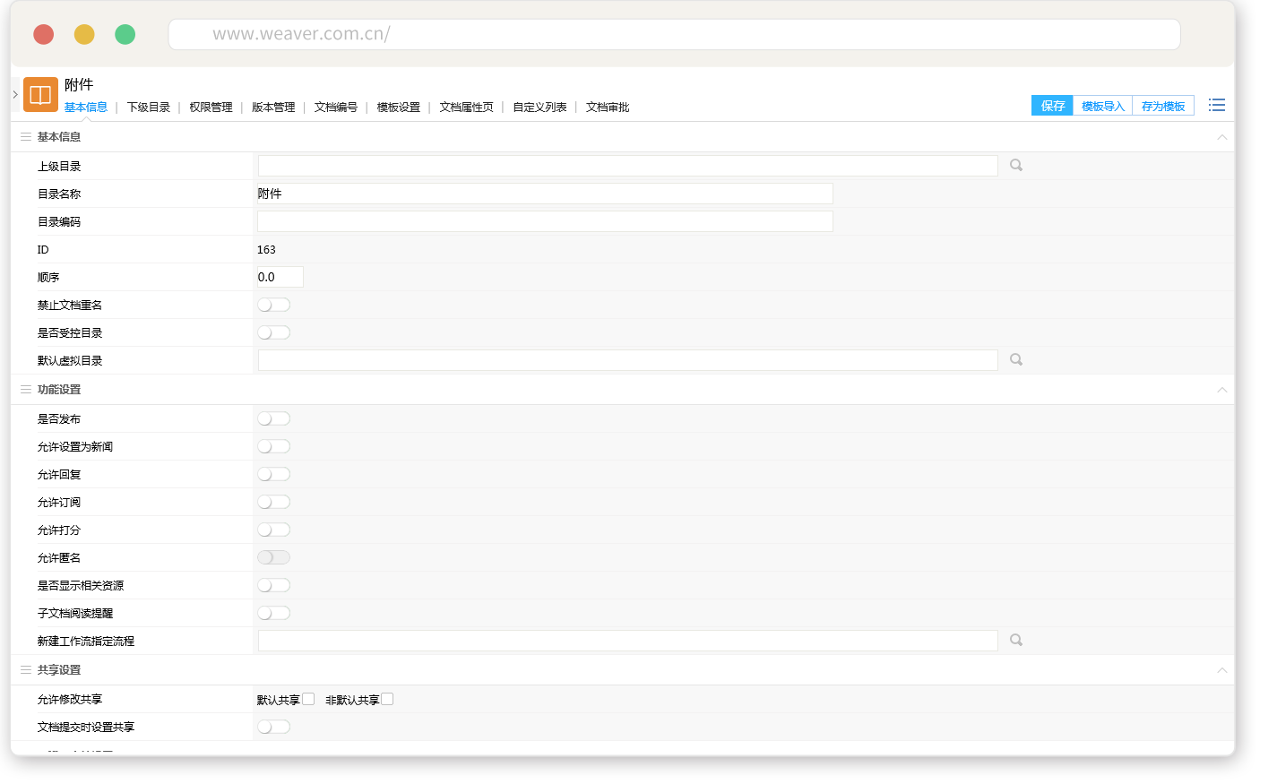
Task: Click the 共享设置 section list icon
Action: coord(26,670)
